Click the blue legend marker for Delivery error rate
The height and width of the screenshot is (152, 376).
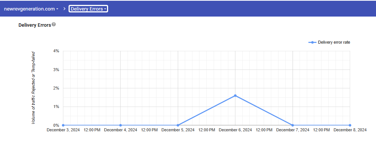(312, 43)
